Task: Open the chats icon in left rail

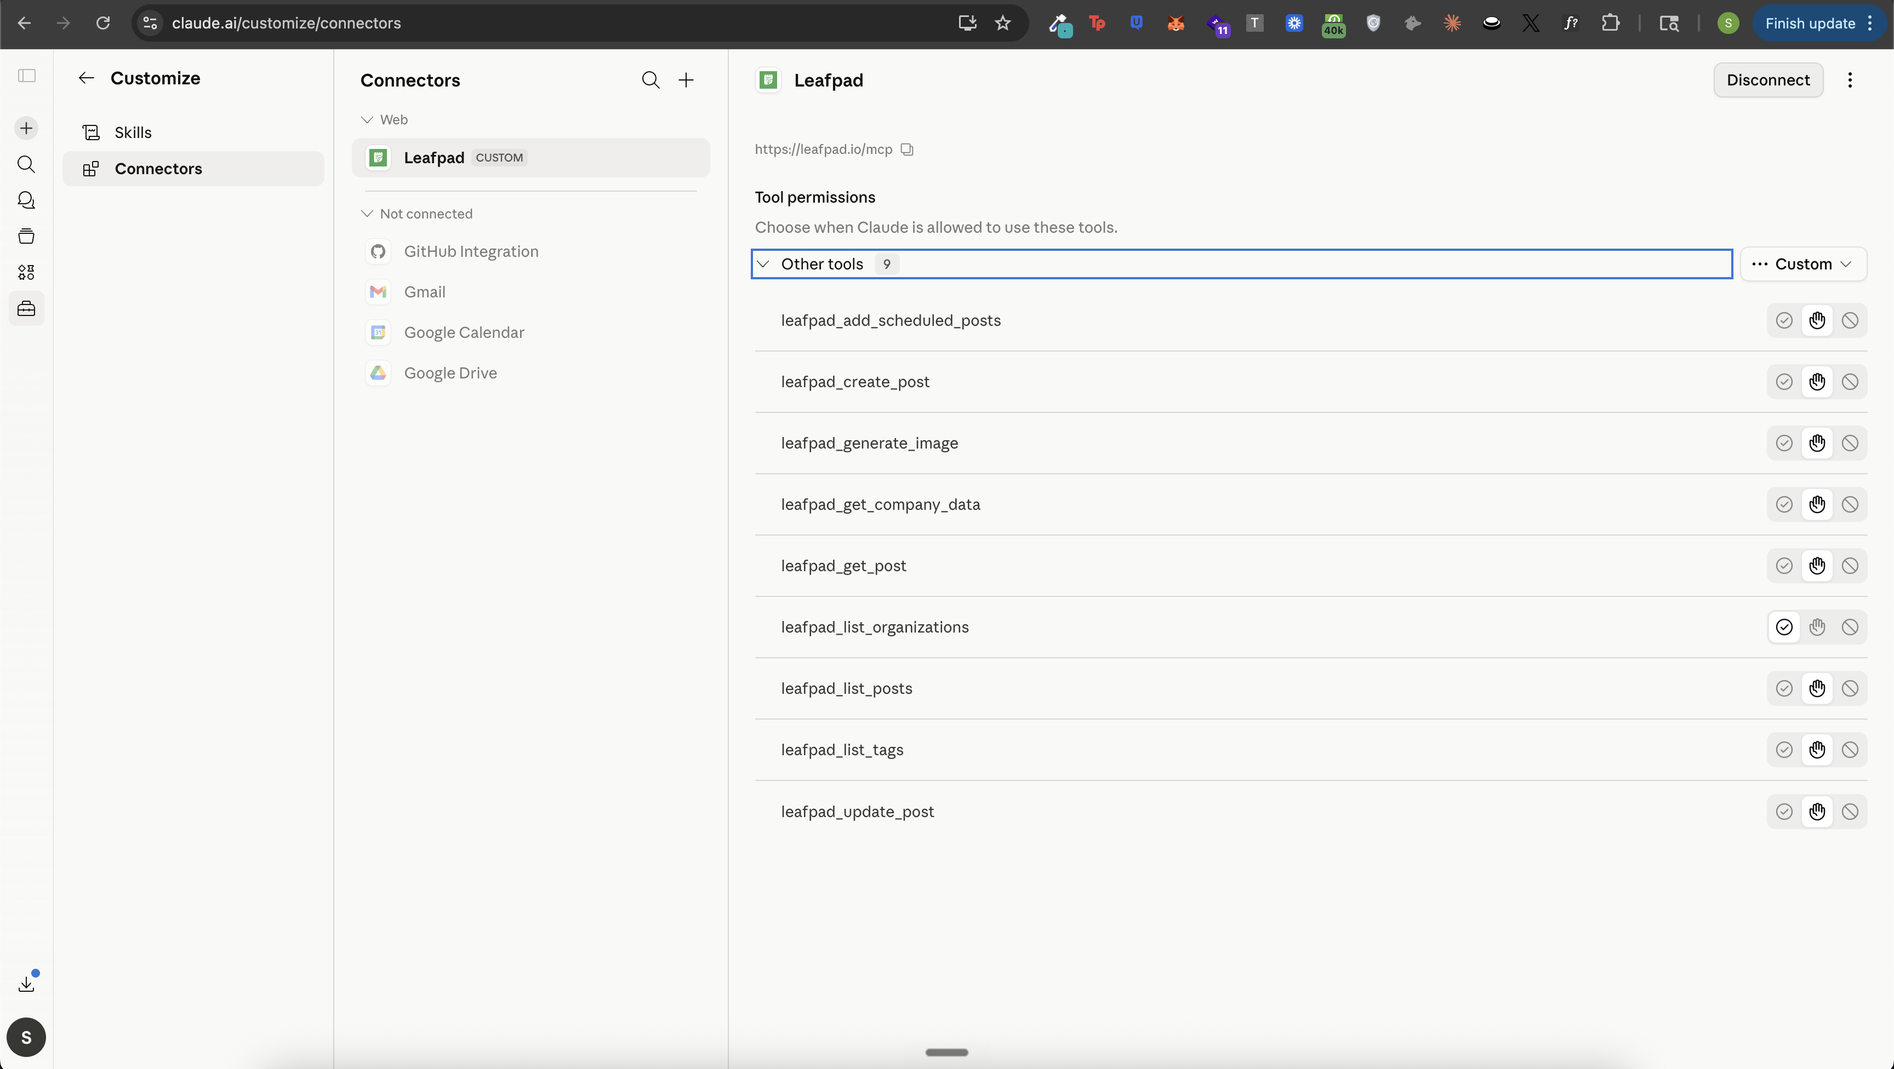Action: [26, 200]
